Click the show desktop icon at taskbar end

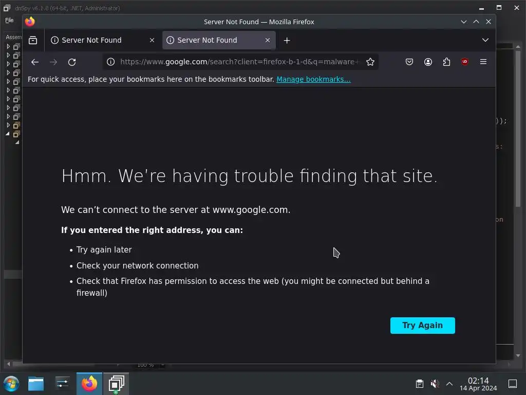pyautogui.click(x=513, y=384)
